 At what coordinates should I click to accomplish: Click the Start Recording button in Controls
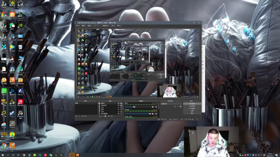click(192, 106)
